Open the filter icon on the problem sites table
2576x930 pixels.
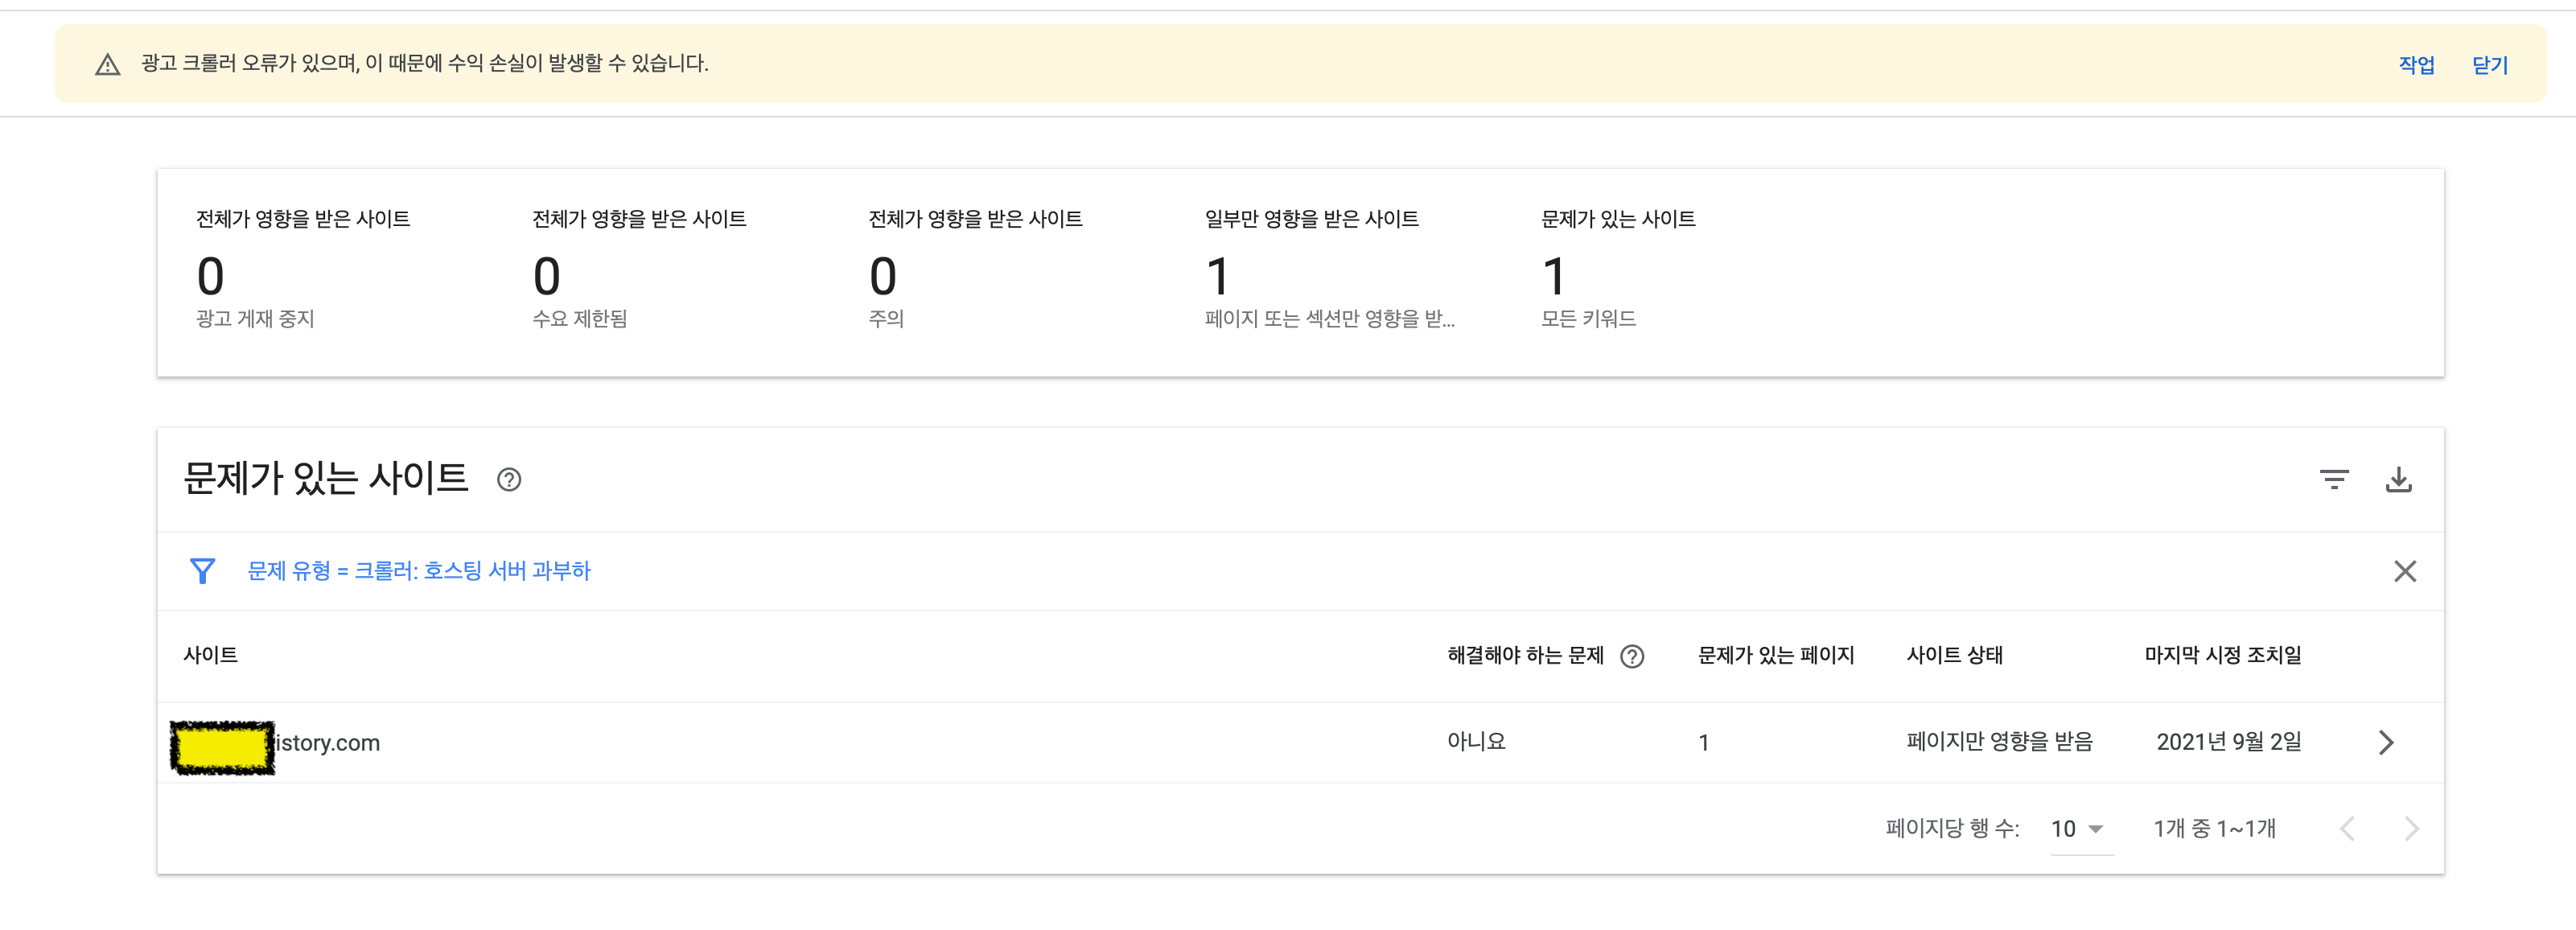point(2336,479)
